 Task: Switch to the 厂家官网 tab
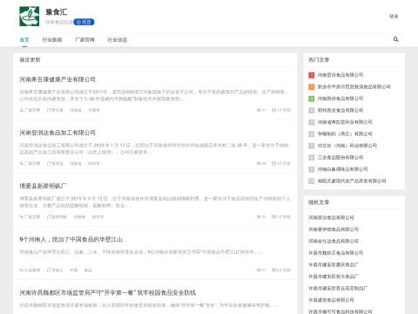(84, 40)
